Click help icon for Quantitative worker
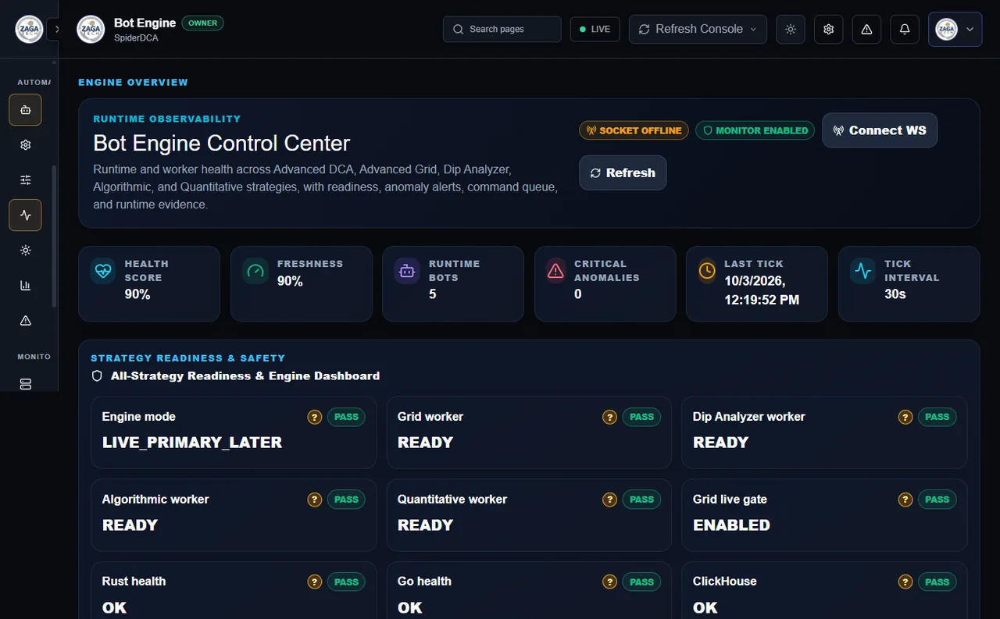Viewport: 1000px width, 619px height. pyautogui.click(x=610, y=500)
